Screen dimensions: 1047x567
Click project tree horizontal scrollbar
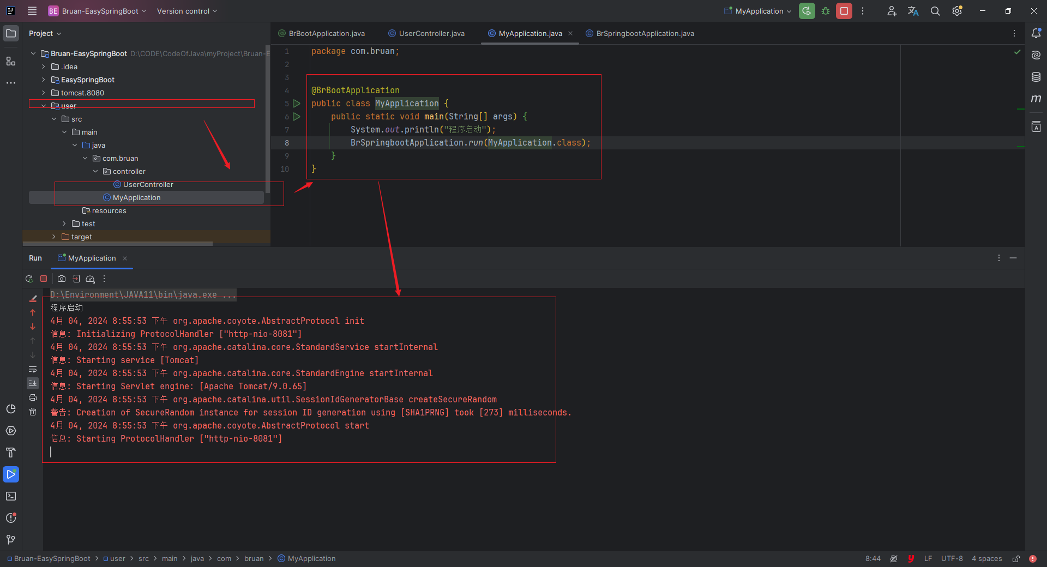click(117, 244)
